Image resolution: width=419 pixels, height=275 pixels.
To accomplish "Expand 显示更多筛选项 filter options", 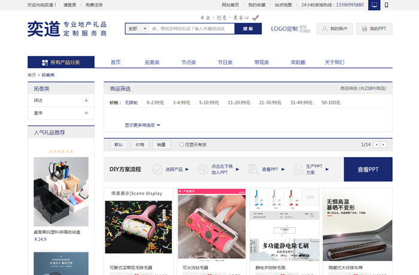I will coord(142,125).
